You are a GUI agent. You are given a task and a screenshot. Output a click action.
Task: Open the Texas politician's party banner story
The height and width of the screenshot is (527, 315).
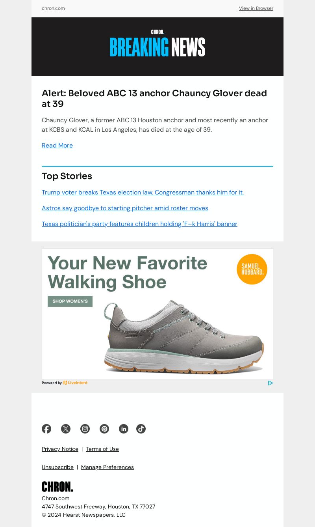[x=139, y=224]
